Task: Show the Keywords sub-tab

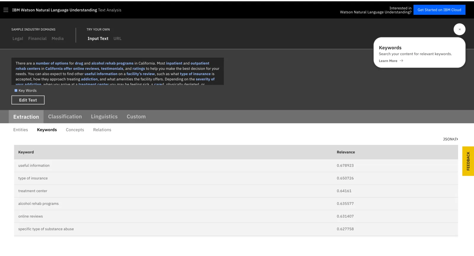Action: click(47, 130)
